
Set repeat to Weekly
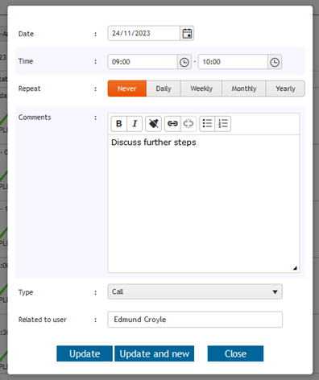pyautogui.click(x=201, y=89)
